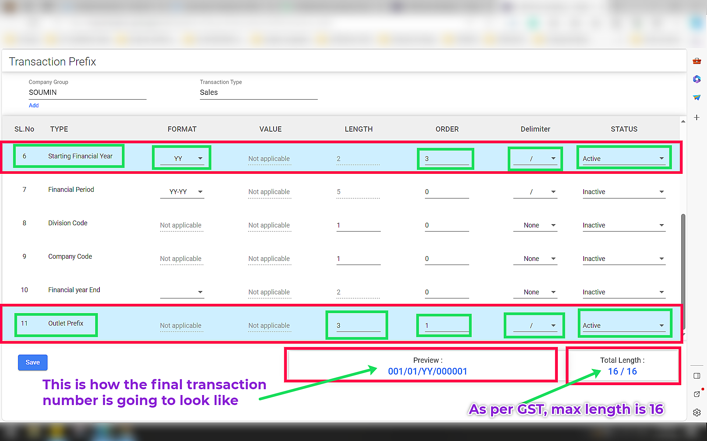Open Status dropdown for Outlet Prefix row
707x441 pixels.
coord(624,326)
